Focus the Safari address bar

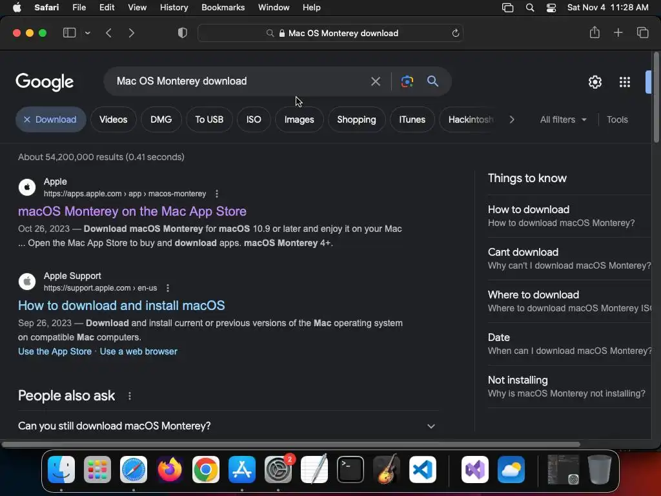(x=330, y=33)
